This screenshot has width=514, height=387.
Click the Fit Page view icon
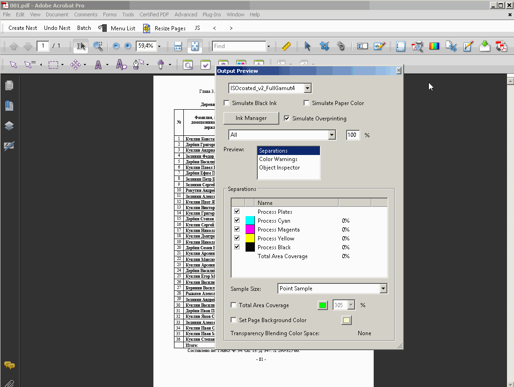coord(195,46)
